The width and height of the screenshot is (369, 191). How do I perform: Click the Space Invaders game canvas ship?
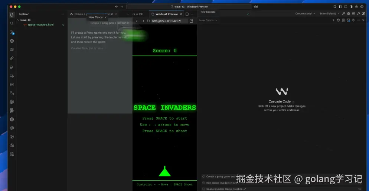165,171
